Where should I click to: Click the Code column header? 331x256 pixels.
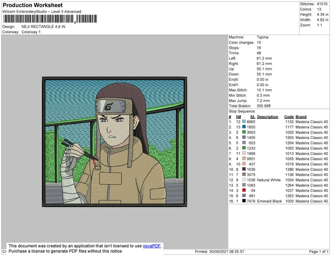pos(289,117)
